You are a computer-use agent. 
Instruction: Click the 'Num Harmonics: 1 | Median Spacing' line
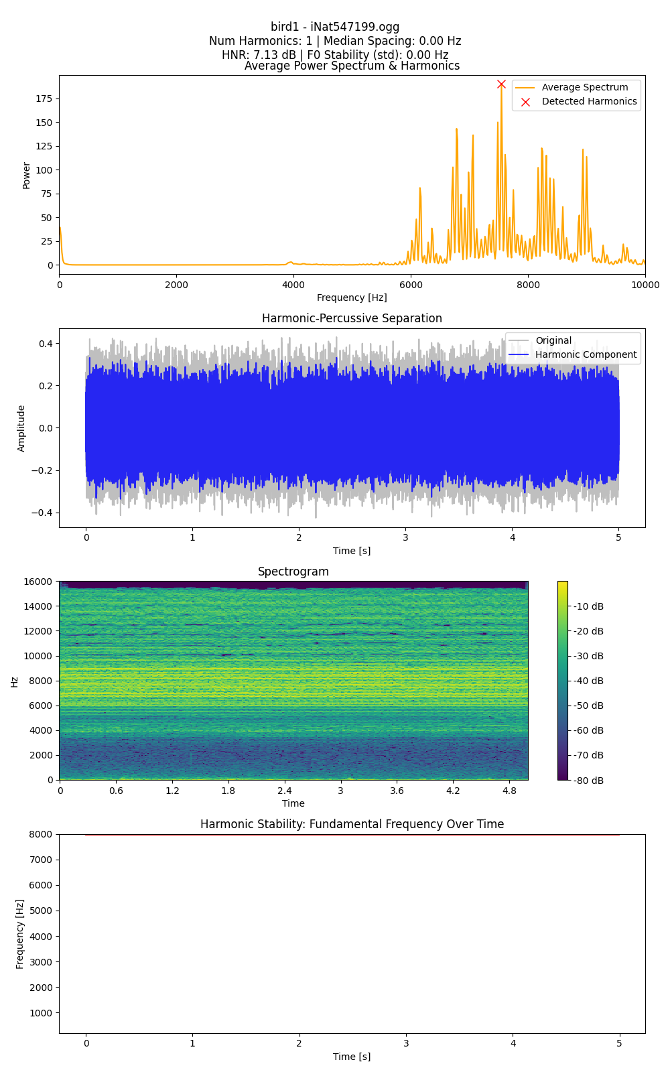point(335,41)
